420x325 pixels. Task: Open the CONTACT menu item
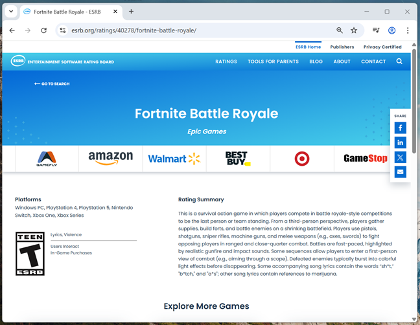373,62
